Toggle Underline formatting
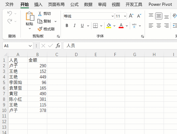 click(82, 26)
